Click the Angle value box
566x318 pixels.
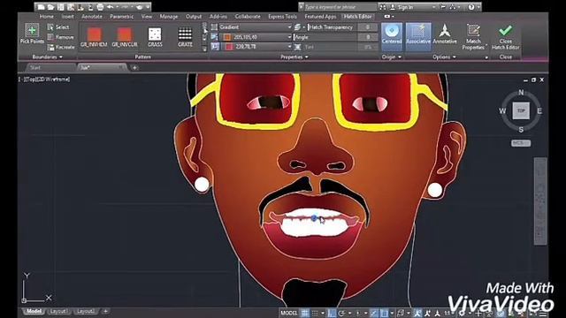click(368, 37)
